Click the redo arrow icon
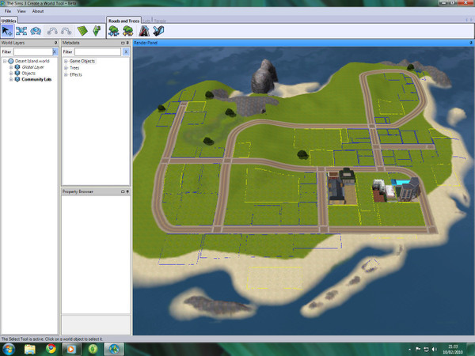Viewport: 475px width, 356px height. pyautogui.click(x=65, y=30)
